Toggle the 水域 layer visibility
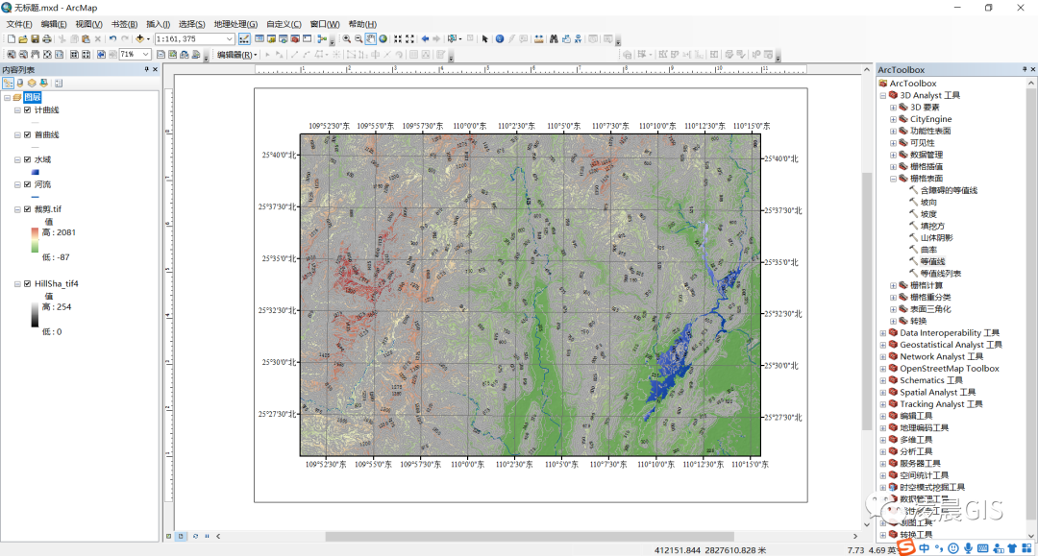The image size is (1038, 556). pyautogui.click(x=27, y=160)
